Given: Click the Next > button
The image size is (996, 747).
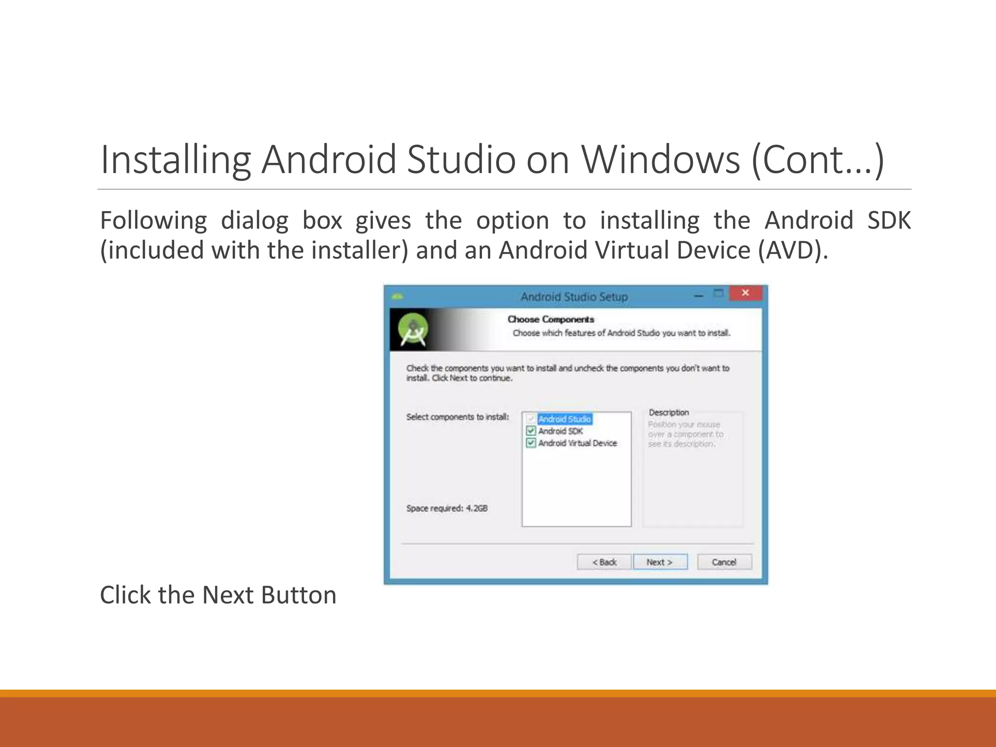Looking at the screenshot, I should click(660, 562).
